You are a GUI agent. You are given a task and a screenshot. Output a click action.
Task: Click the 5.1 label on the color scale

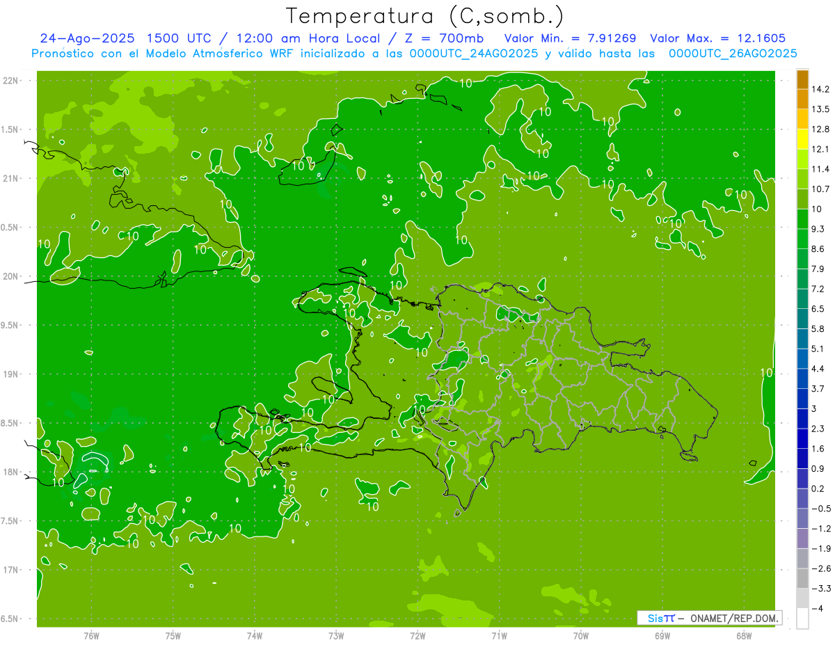pyautogui.click(x=818, y=349)
